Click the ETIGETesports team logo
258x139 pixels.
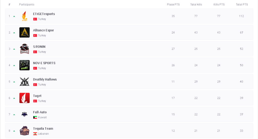point(24,16)
